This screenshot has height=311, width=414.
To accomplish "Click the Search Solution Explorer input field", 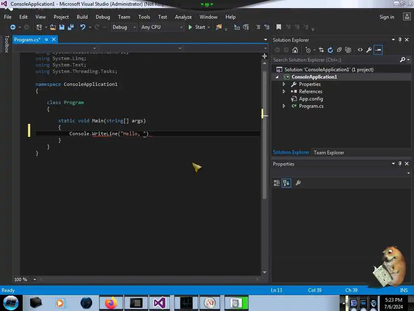I will [x=335, y=60].
